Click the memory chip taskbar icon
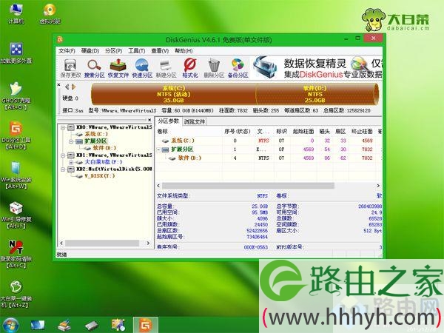Screen dimensions: 444x333 (92, 326)
